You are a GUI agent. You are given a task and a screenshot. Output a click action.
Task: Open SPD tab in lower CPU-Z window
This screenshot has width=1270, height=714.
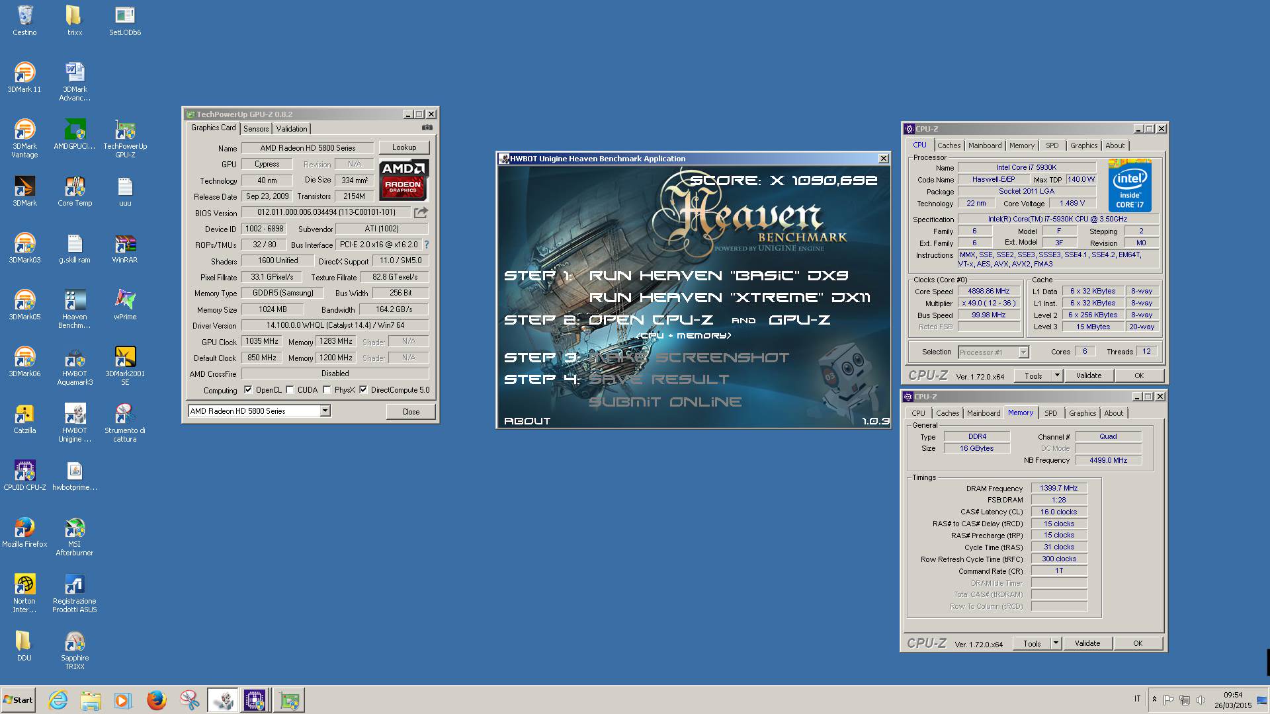pyautogui.click(x=1050, y=413)
